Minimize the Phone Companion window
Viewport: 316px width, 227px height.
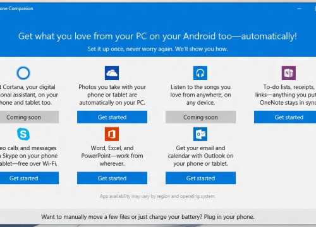[299, 9]
